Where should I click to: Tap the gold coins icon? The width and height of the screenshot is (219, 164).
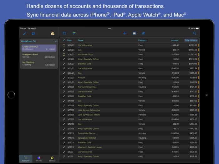point(53,33)
